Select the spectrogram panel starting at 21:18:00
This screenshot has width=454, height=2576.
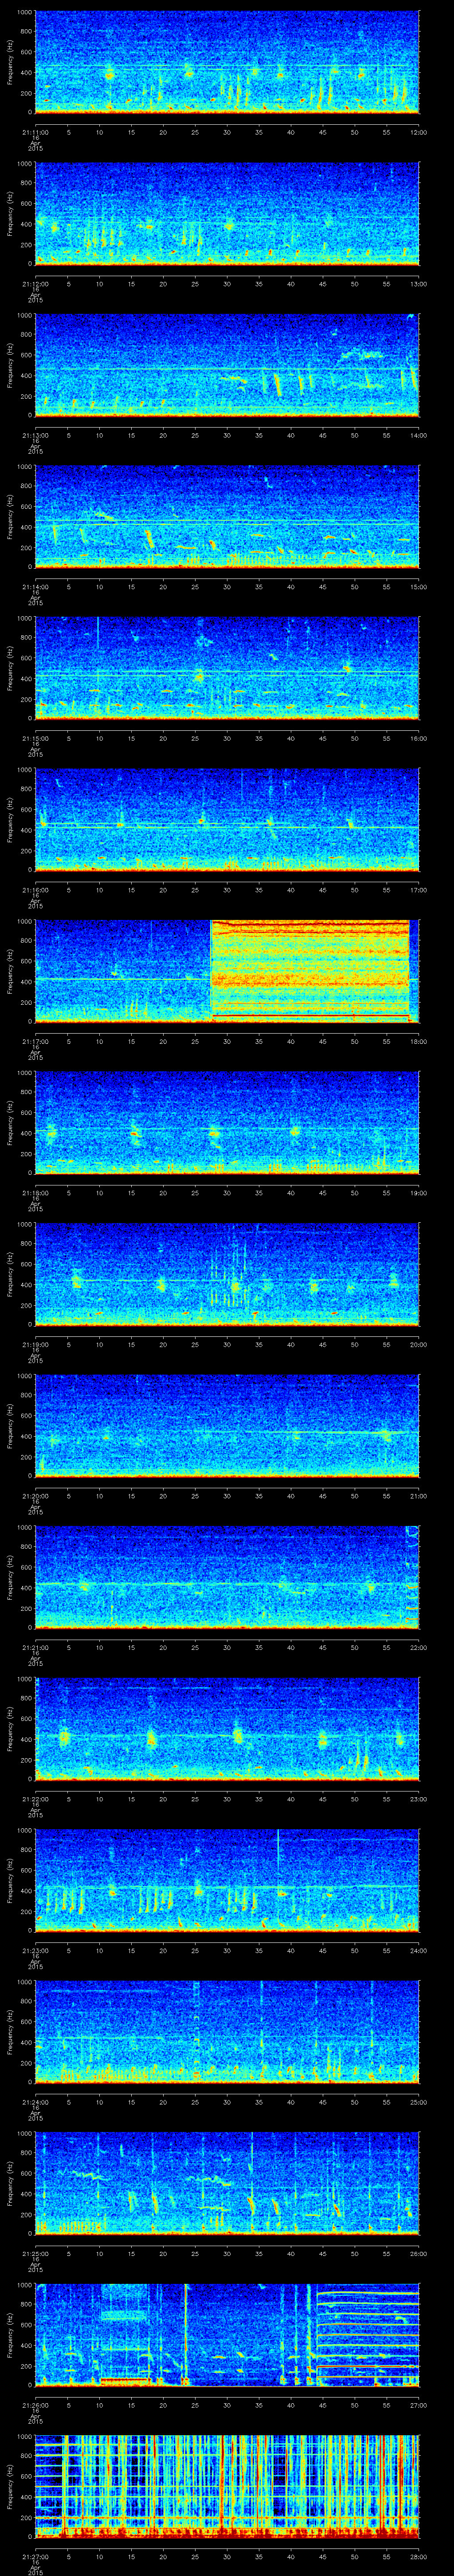(x=227, y=1122)
